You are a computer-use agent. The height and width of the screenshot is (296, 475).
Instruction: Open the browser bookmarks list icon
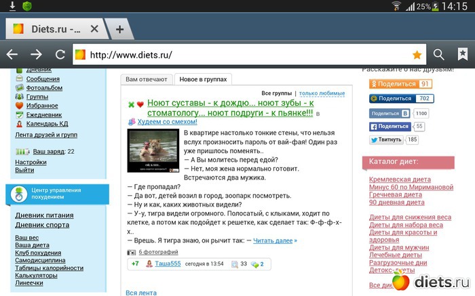[x=463, y=55]
